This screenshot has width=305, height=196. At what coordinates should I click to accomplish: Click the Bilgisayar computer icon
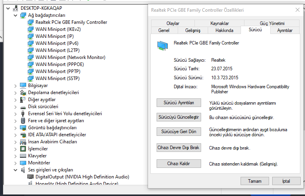(x=23, y=86)
